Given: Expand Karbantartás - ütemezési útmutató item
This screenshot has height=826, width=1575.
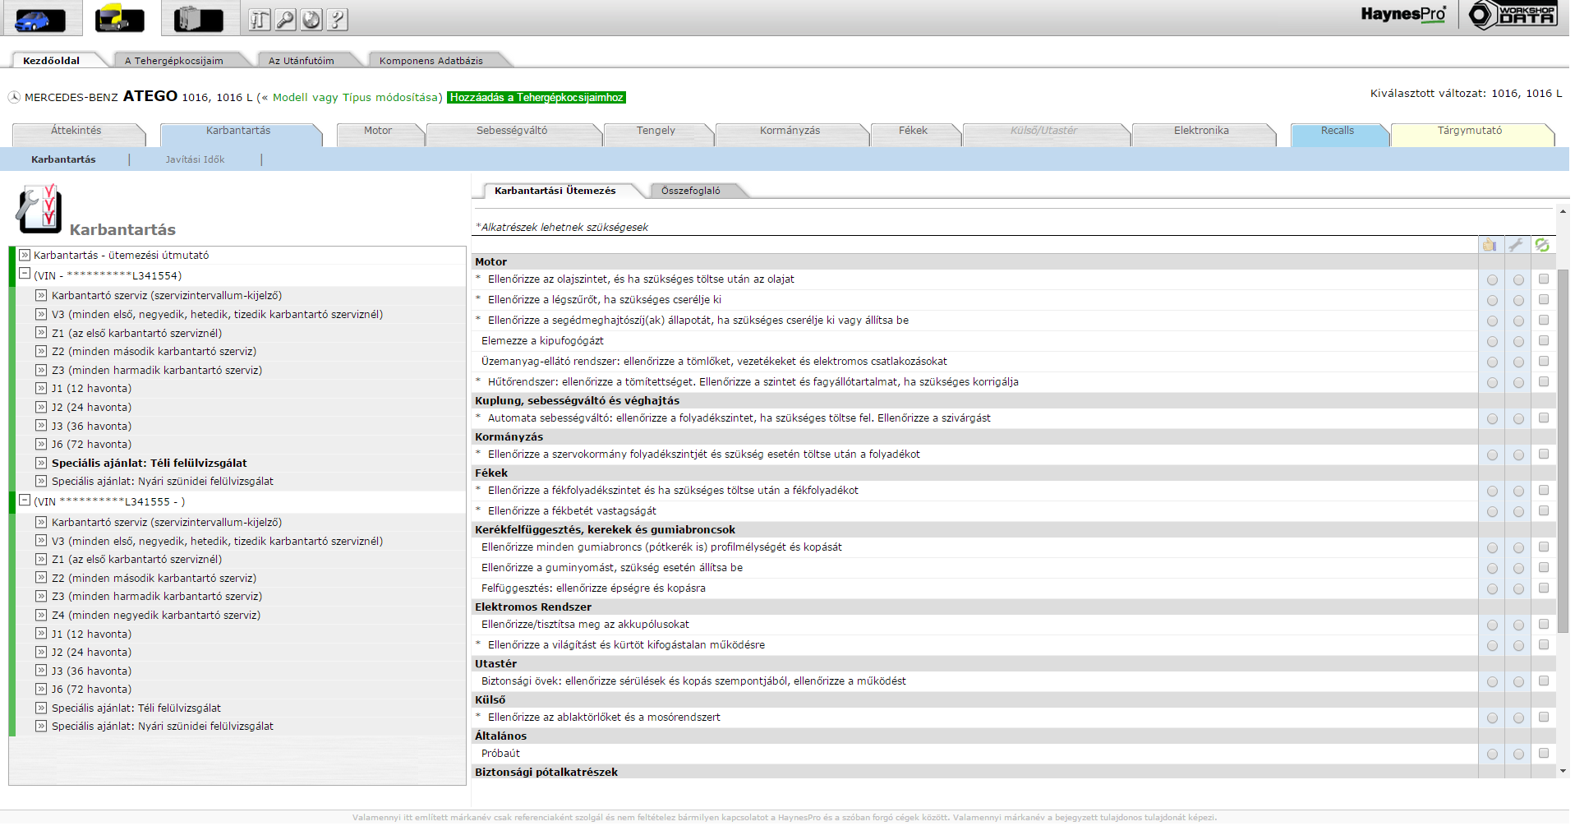Looking at the screenshot, I should (25, 256).
